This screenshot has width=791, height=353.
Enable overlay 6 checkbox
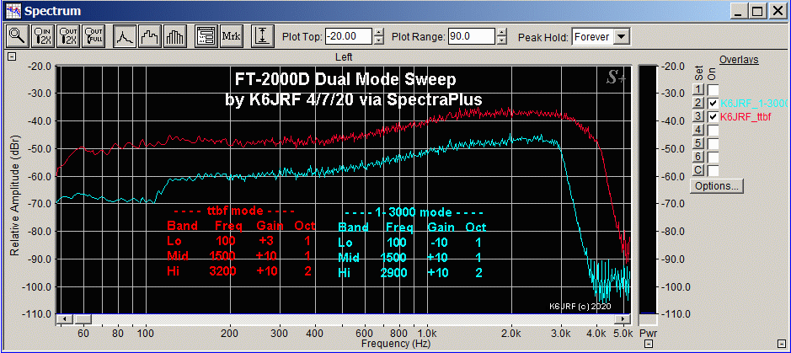tap(713, 157)
